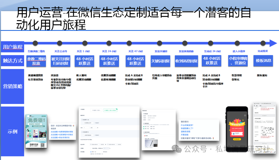
Task: Click the timeline dot above 互动后 24 小时
Action: pyautogui.click(x=211, y=43)
